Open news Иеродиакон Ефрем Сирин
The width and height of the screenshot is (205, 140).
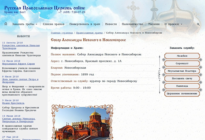point(19,64)
